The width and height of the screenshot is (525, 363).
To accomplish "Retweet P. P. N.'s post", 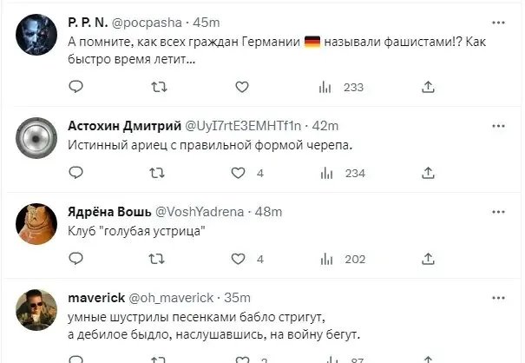I will pyautogui.click(x=157, y=87).
